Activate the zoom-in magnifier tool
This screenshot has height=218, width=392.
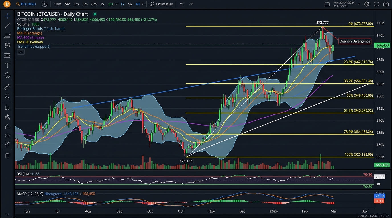7,97
